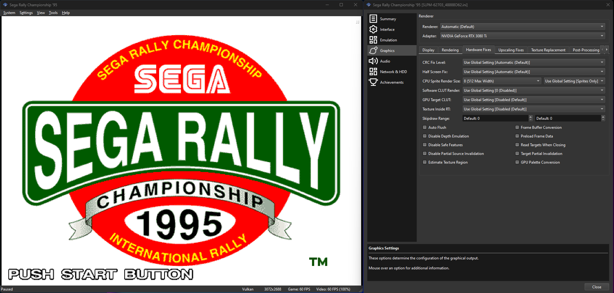614x293 pixels.
Task: Increase first Skipdraw Range value
Action: (x=531, y=117)
